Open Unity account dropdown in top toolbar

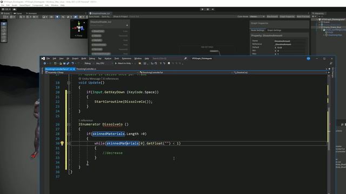(6, 10)
